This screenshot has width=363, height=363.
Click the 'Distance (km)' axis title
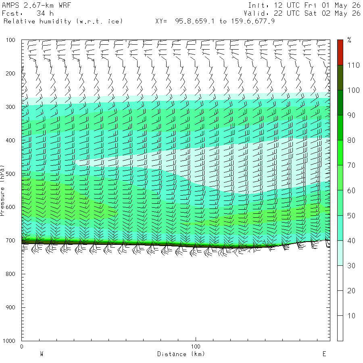[x=181, y=354]
